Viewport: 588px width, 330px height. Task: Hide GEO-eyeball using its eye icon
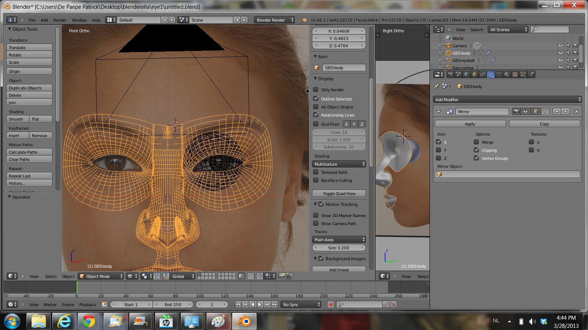561,60
